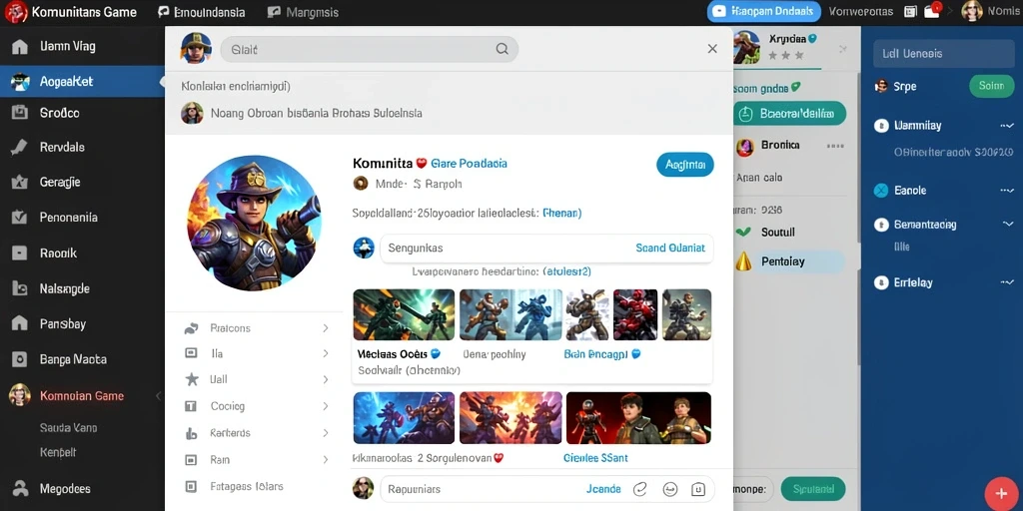The height and width of the screenshot is (511, 1023).
Task: Click Jcande send link
Action: (x=603, y=489)
